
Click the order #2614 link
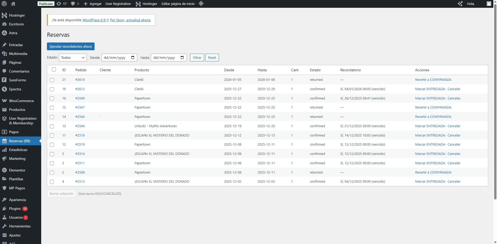point(80,80)
